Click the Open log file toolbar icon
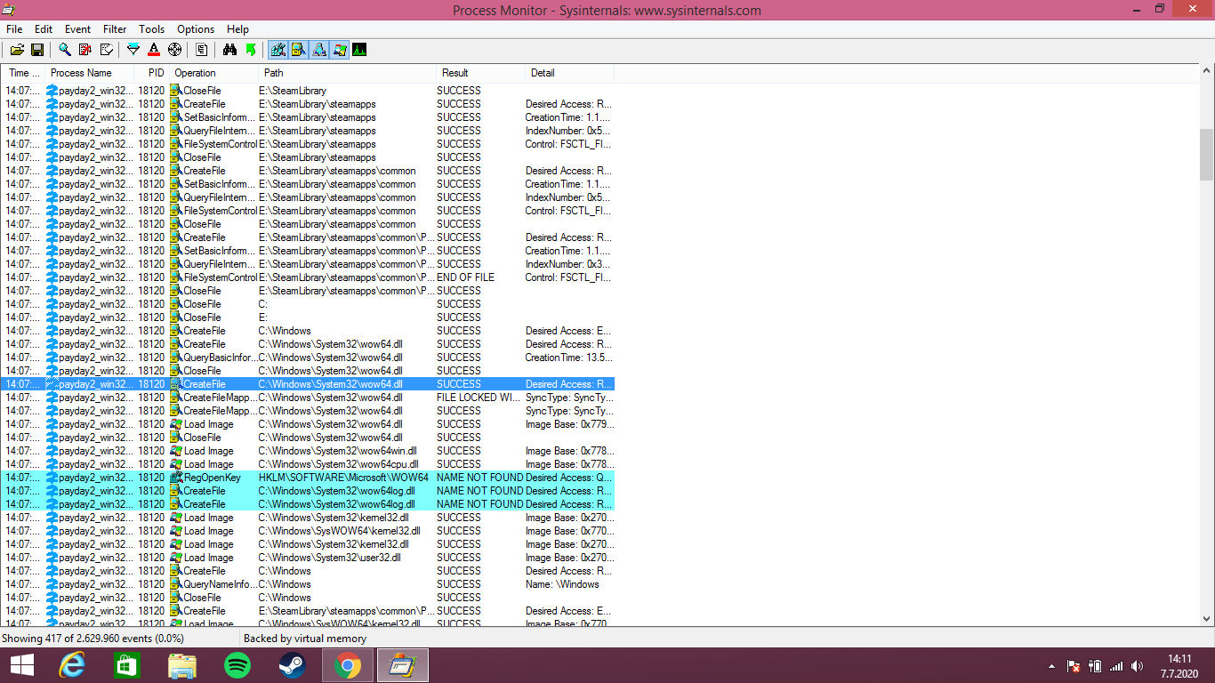Viewport: 1215px width, 683px height. tap(18, 50)
